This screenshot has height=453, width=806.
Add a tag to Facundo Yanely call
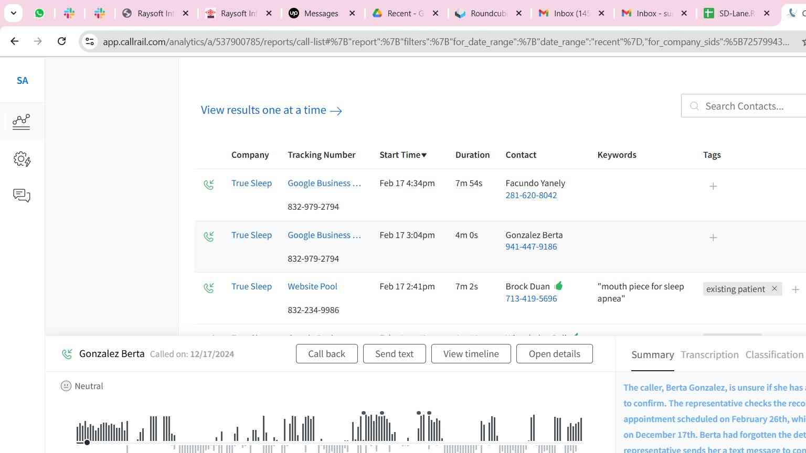[x=713, y=186]
